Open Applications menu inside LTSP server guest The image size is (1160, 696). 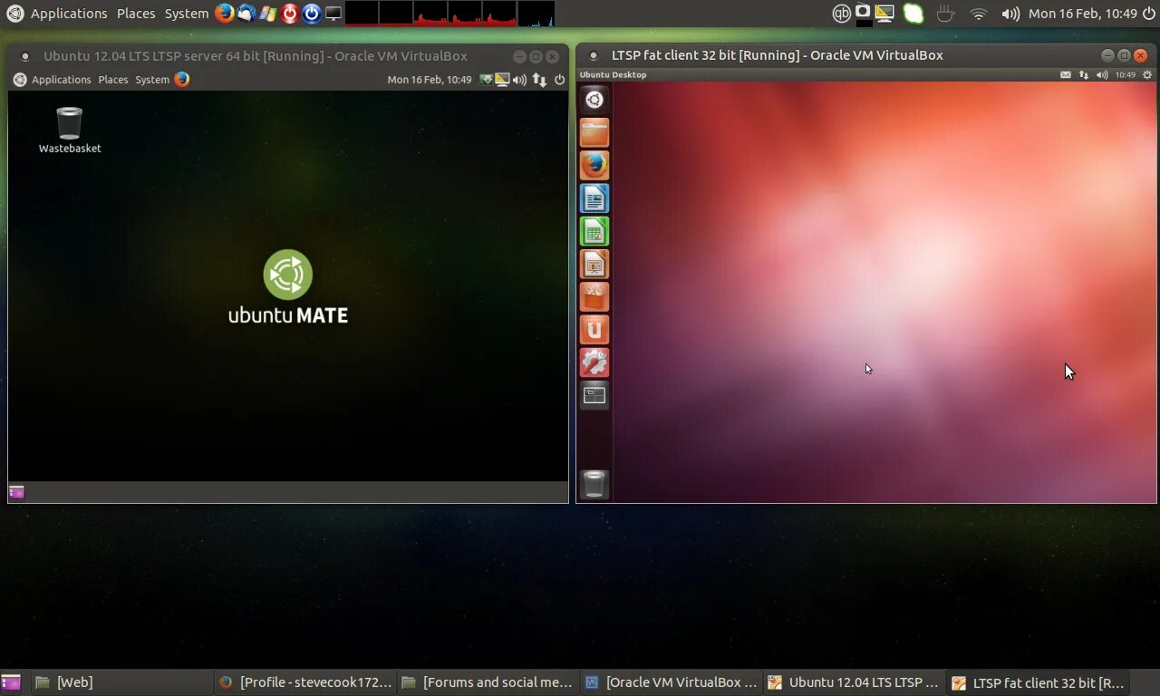pyautogui.click(x=62, y=80)
